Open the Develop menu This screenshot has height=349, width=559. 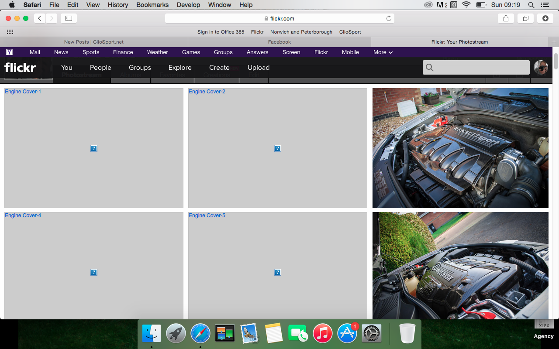pos(188,5)
